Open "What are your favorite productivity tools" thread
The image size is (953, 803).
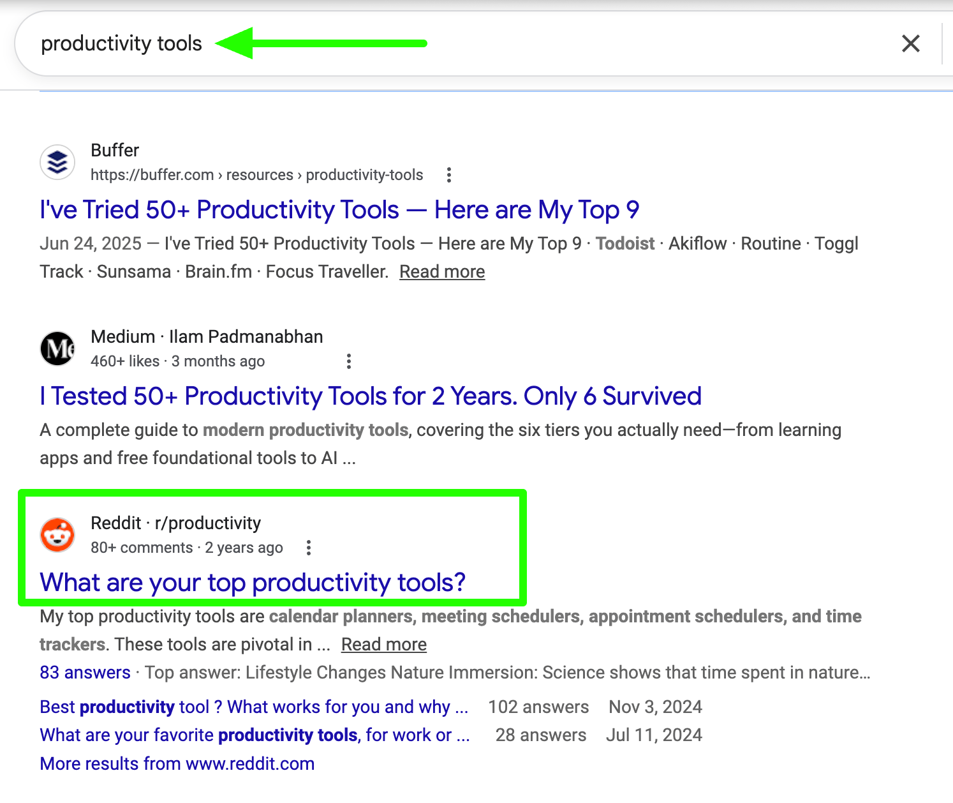[255, 735]
